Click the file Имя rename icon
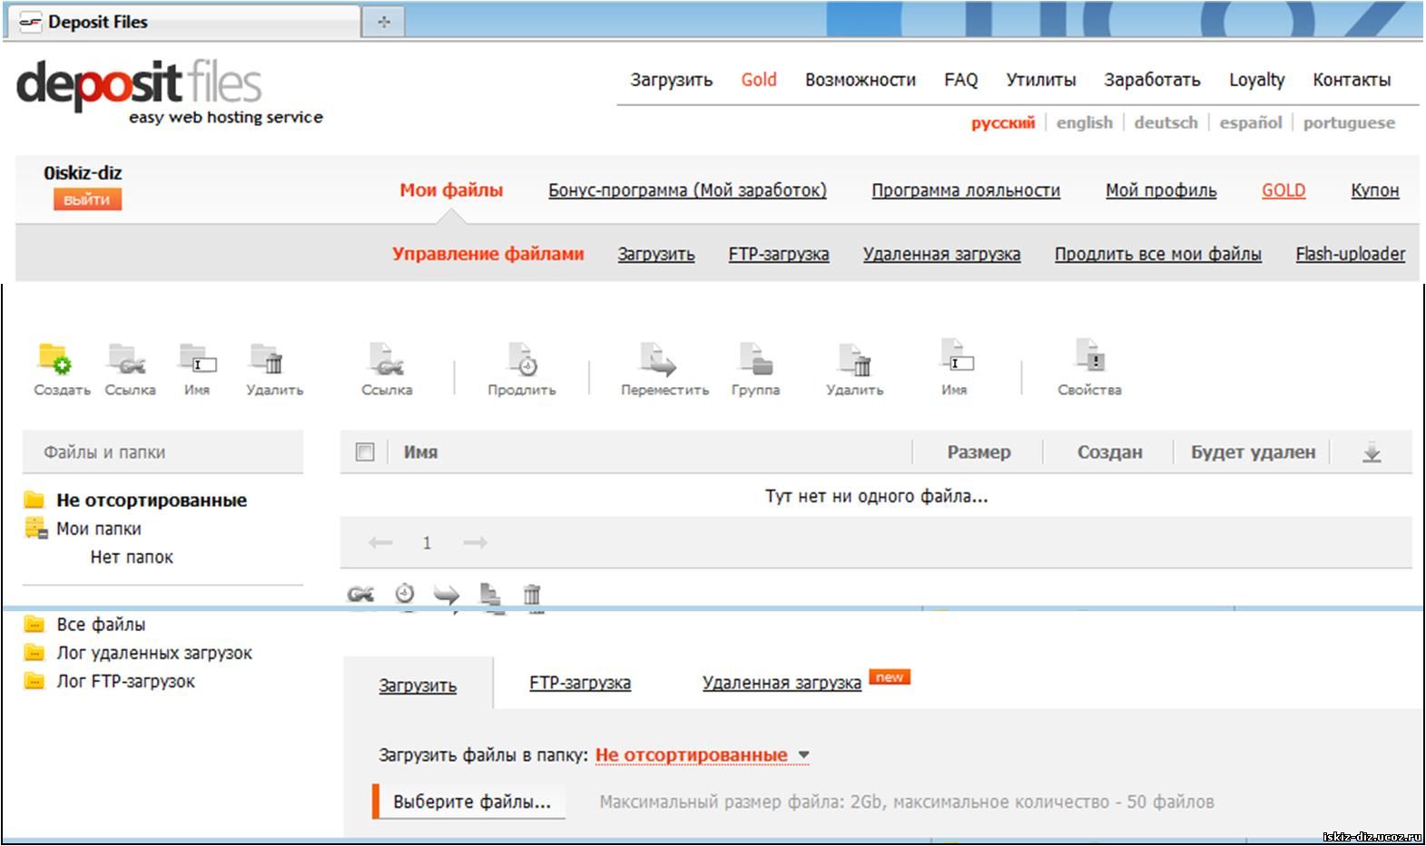The image size is (1426, 846). (x=957, y=355)
